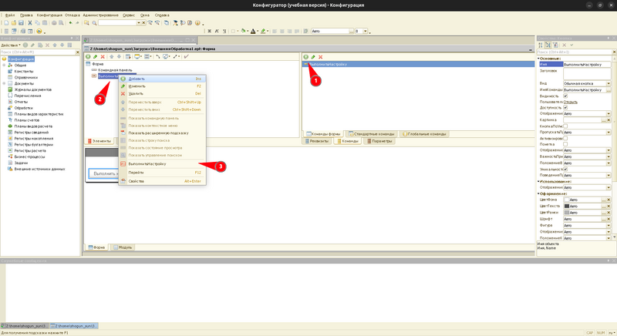Choose Показать расширенную подсказку in context menu
617x336 pixels.
point(162,133)
